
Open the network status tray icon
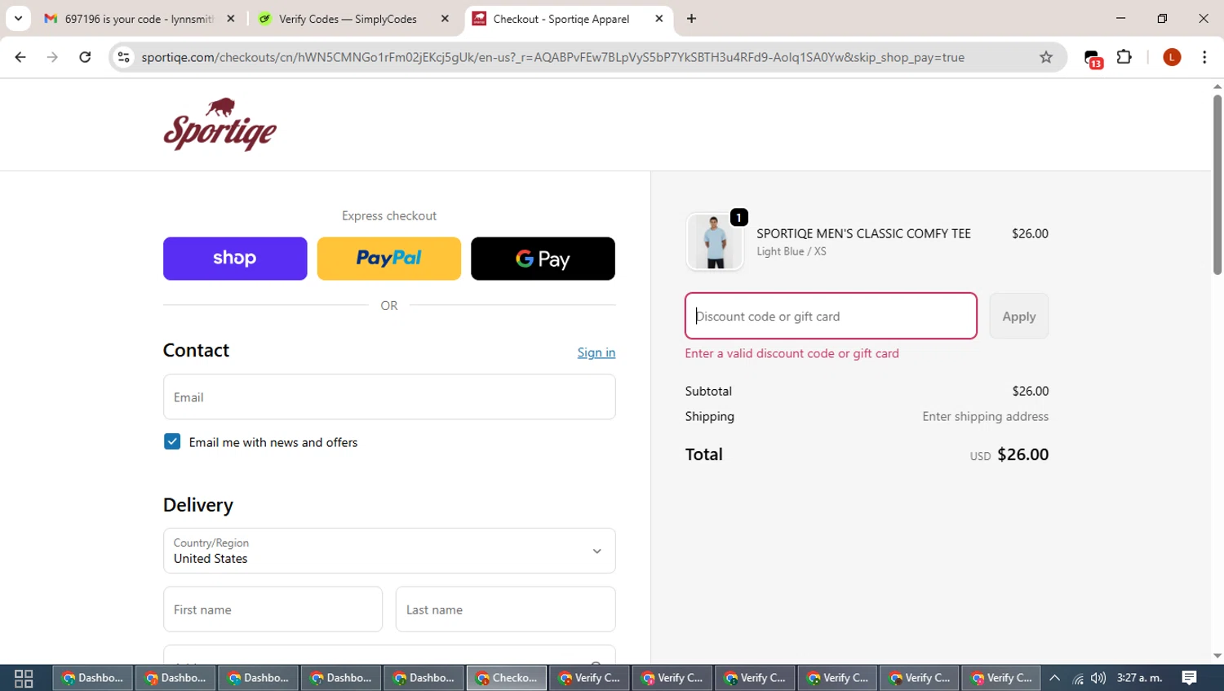click(x=1078, y=678)
